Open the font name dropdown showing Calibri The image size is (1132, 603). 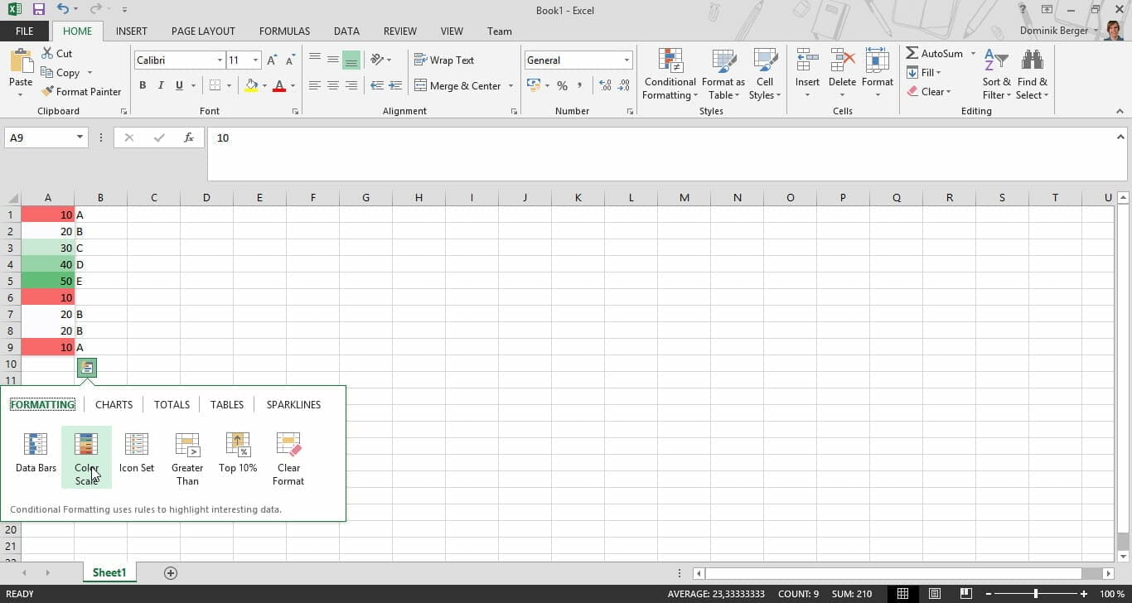220,60
